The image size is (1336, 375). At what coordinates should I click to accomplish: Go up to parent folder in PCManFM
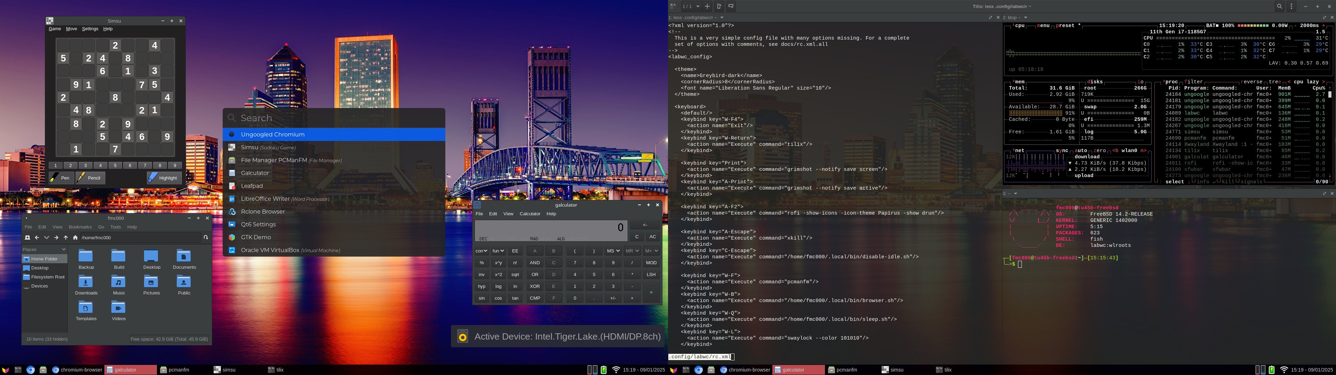(66, 238)
